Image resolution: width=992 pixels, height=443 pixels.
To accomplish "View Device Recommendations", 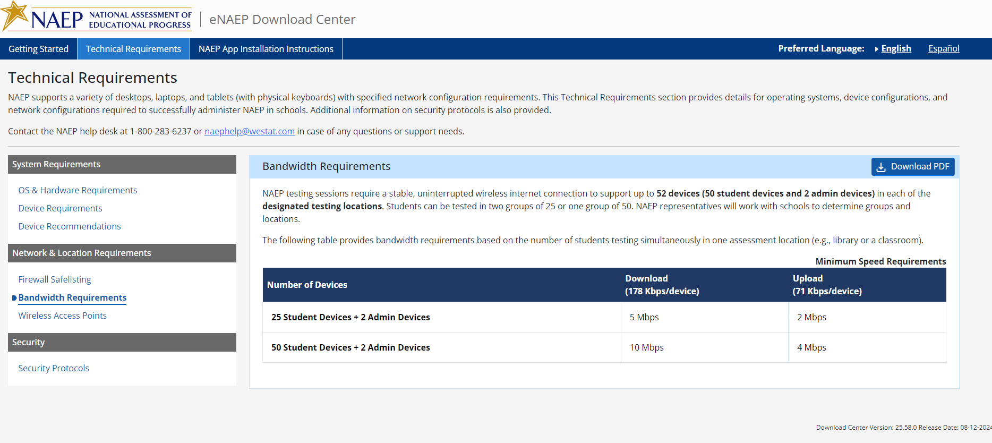I will tap(70, 226).
